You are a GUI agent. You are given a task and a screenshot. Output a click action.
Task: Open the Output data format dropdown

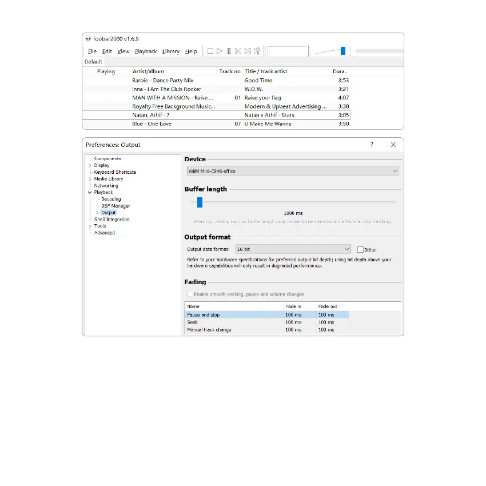[293, 249]
